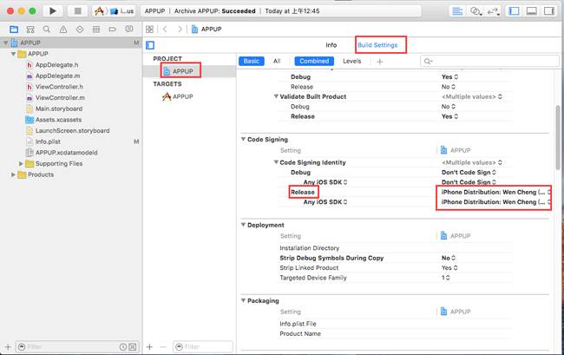Image resolution: width=564 pixels, height=355 pixels.
Task: Open the Breakpoint navigator
Action: (x=113, y=30)
